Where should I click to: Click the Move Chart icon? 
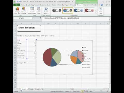(x=100, y=11)
